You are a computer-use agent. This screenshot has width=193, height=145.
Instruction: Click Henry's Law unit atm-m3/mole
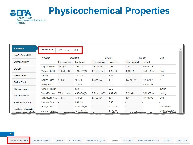tap(166, 107)
